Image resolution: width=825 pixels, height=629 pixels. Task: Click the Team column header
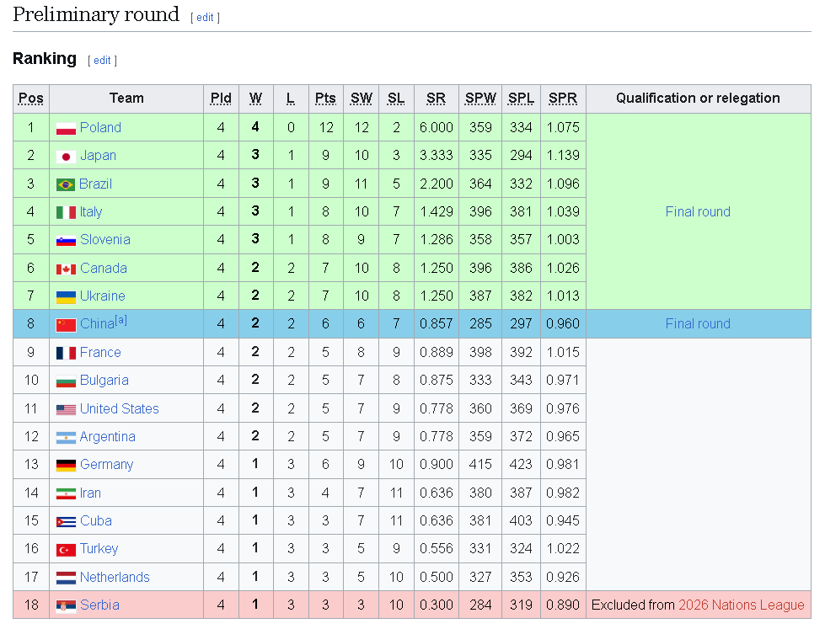tap(126, 99)
